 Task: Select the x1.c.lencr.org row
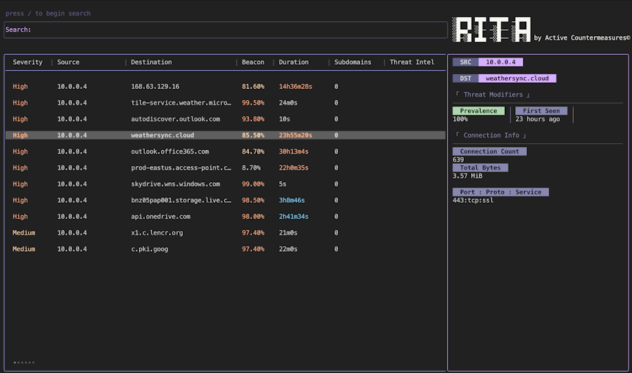(226, 233)
